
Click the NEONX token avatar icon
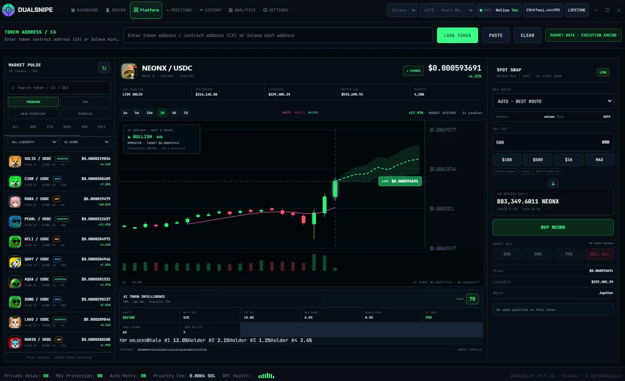click(129, 71)
